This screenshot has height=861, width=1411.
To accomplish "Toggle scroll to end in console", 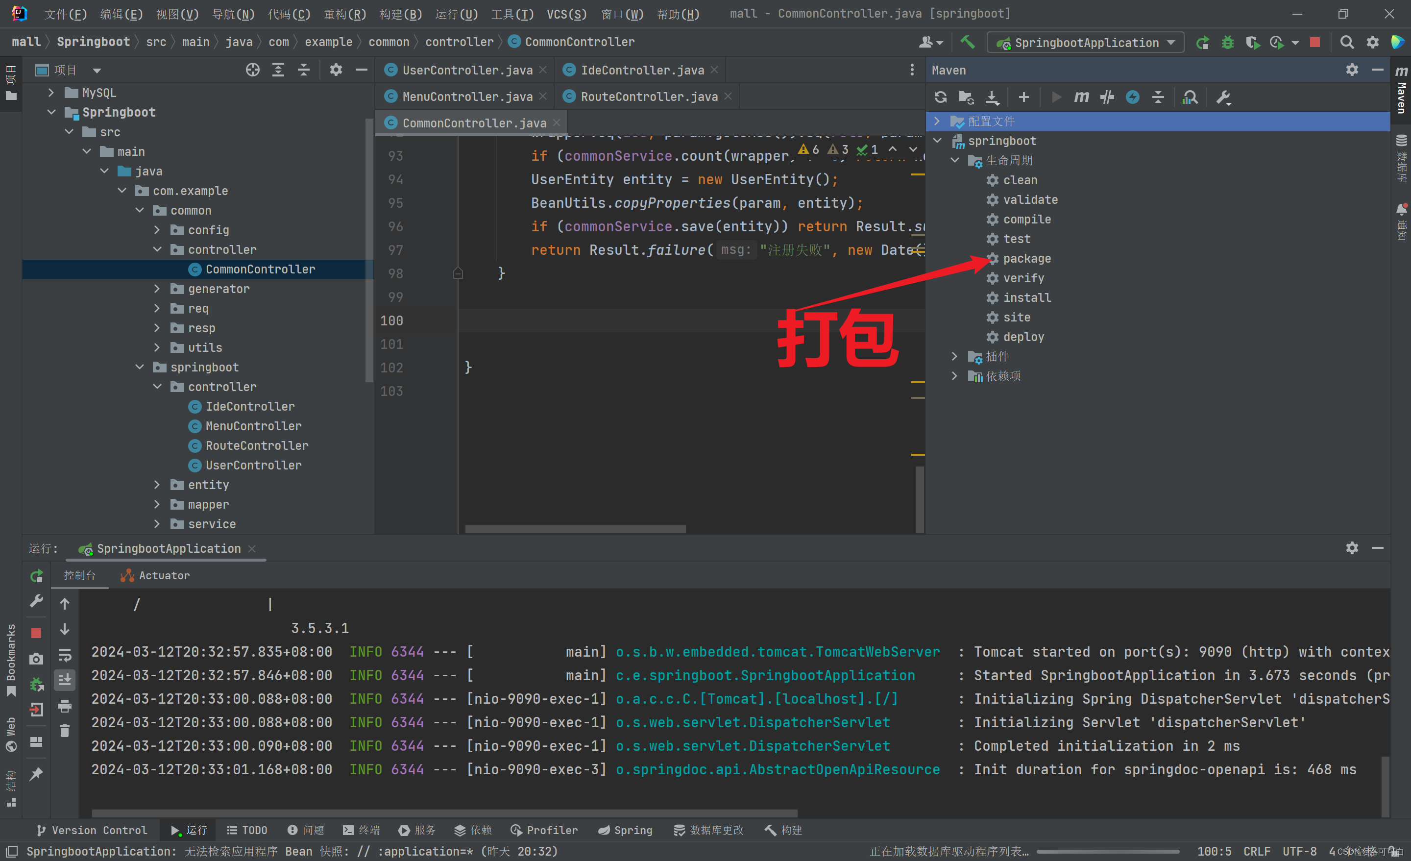I will [x=65, y=680].
